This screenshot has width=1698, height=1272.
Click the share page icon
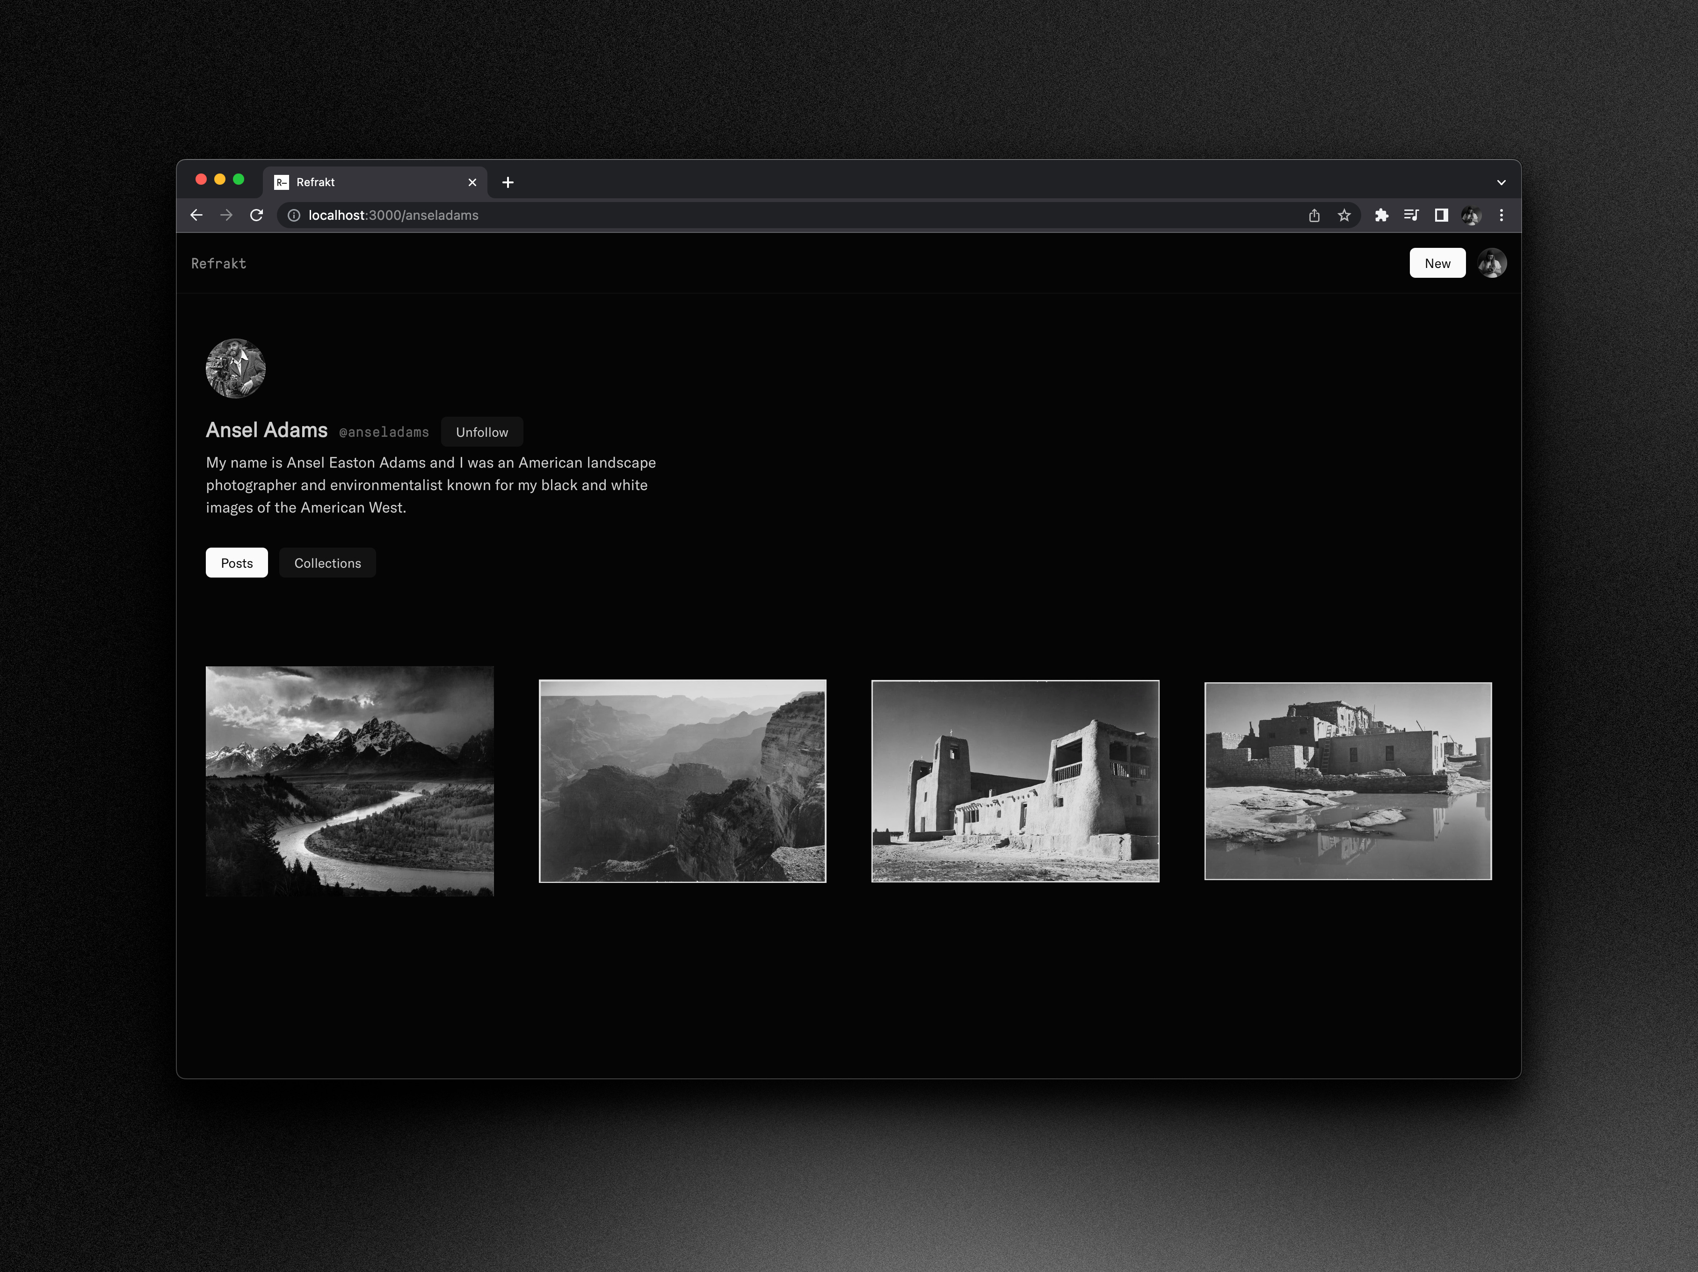[1314, 216]
